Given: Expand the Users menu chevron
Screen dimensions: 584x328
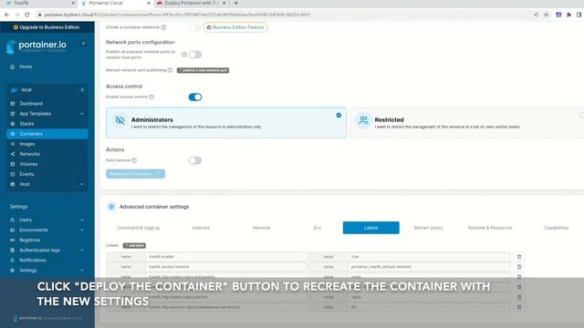Looking at the screenshot, I should click(82, 220).
